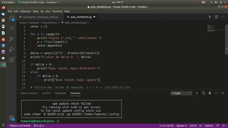Click the breadcrumb ellipsis symbol item
The width and height of the screenshot is (228, 128).
click(91, 23)
